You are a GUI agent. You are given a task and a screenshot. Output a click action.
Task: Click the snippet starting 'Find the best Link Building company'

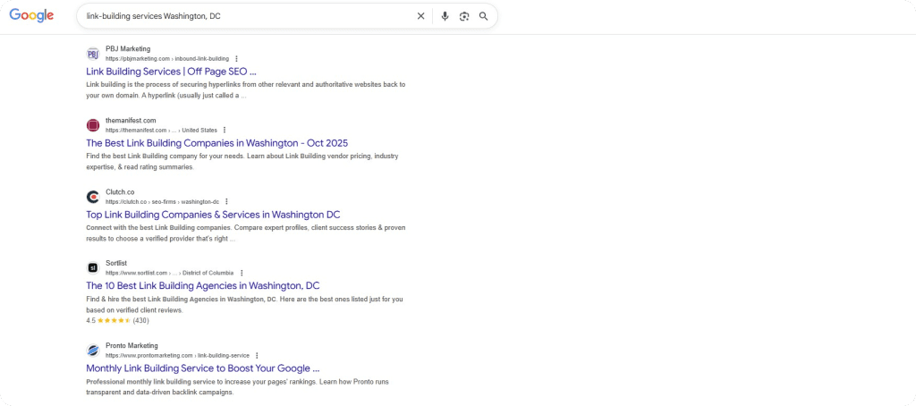(242, 162)
